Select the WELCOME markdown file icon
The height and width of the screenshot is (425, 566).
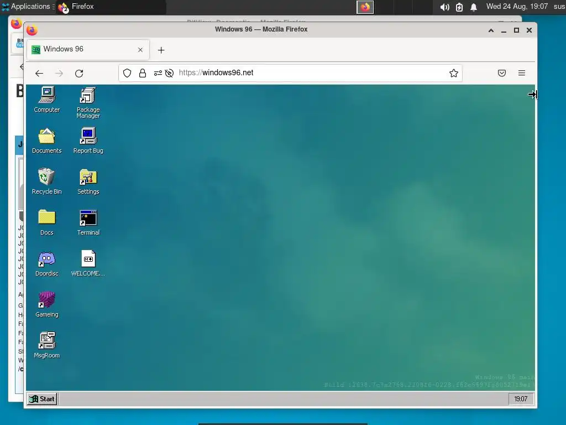pyautogui.click(x=88, y=264)
